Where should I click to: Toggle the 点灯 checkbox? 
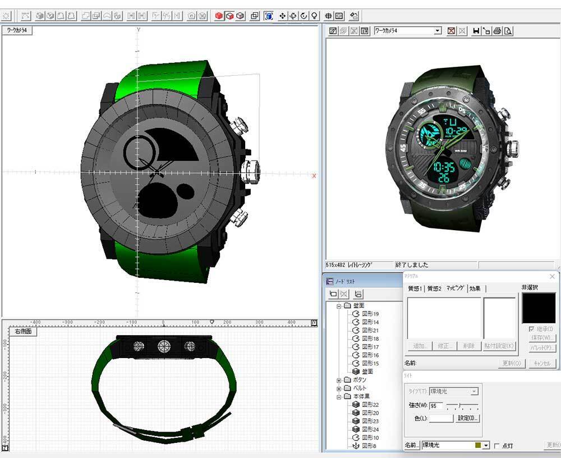coord(496,446)
